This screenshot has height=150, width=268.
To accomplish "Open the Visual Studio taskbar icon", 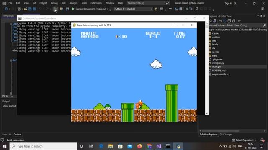I will (159, 146).
